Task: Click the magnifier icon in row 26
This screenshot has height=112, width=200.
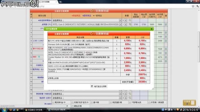Action: (x=130, y=98)
